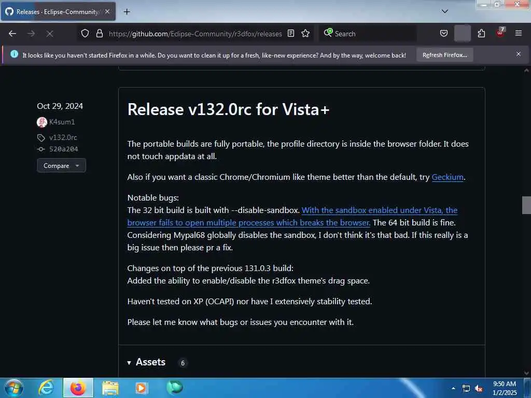Collapse the Assets section
Viewport: 531px width, 398px height.
[147, 362]
